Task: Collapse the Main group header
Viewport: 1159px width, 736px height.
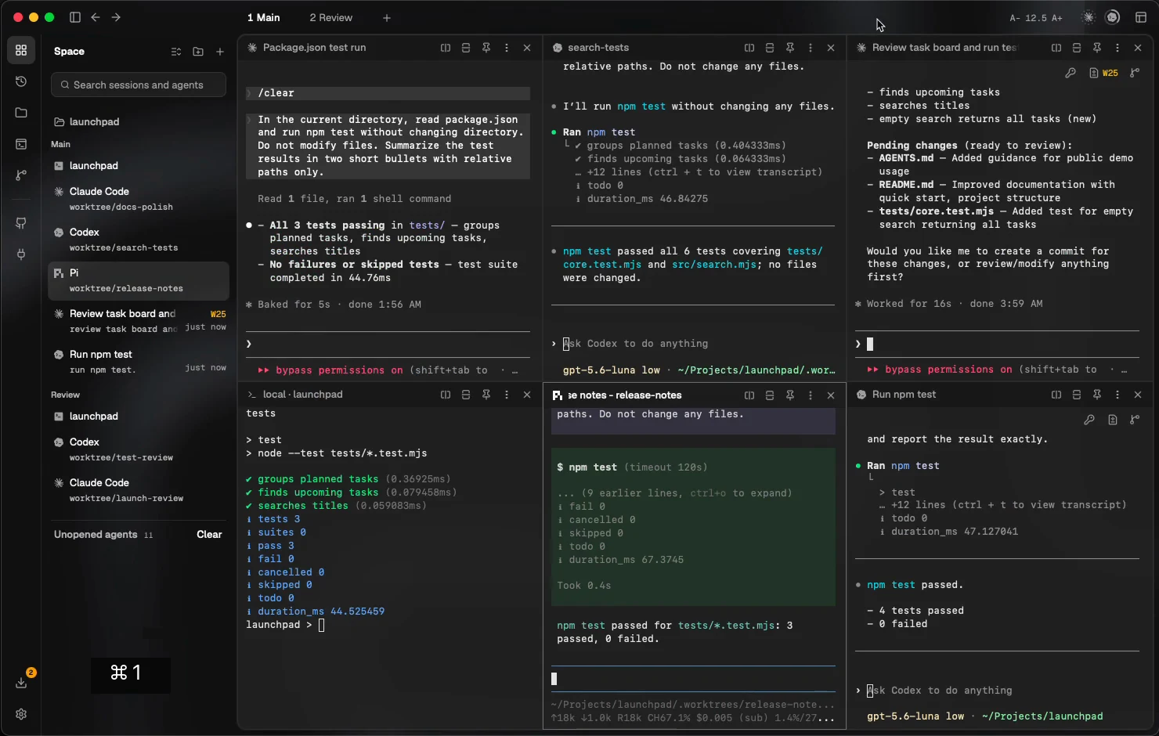Action: coord(60,144)
